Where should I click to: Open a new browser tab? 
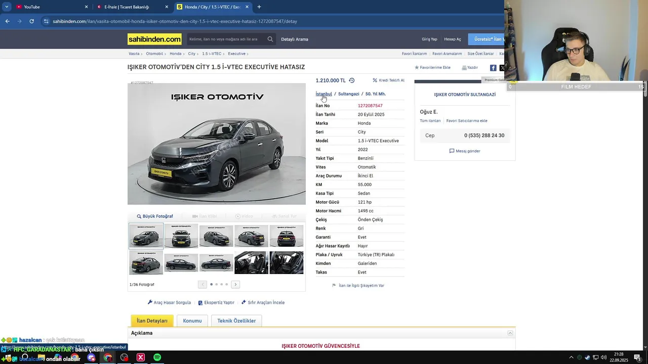pos(259,7)
